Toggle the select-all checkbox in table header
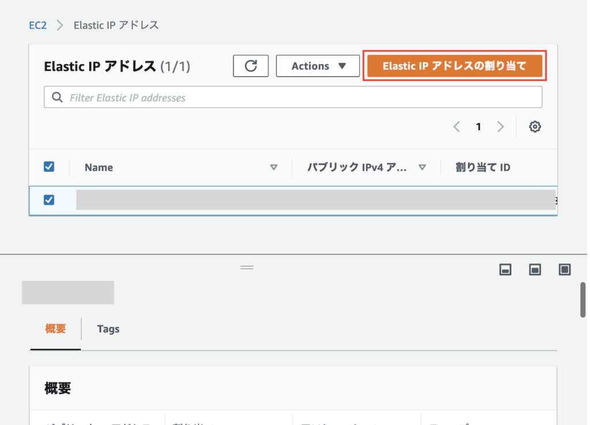The image size is (590, 425). [49, 167]
